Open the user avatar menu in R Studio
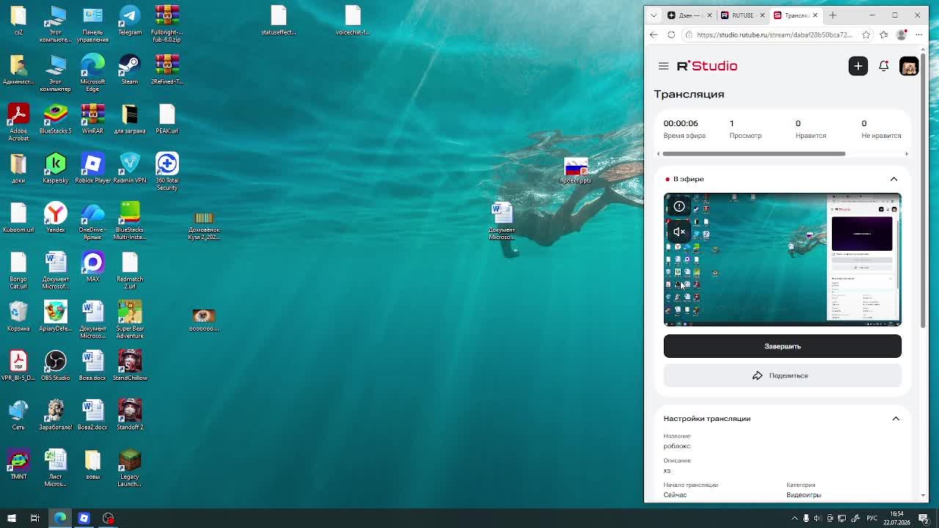Screen dimensions: 939x528 909,66
